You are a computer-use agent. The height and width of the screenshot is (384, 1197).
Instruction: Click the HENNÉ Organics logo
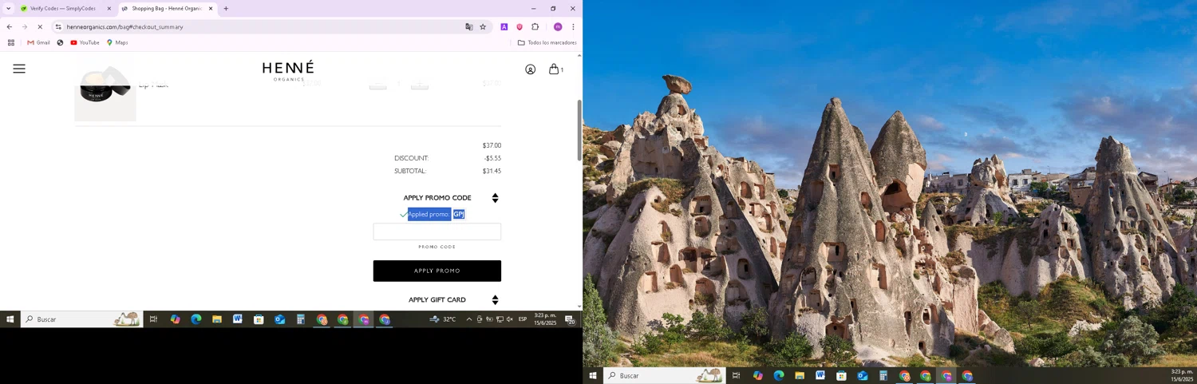click(288, 71)
